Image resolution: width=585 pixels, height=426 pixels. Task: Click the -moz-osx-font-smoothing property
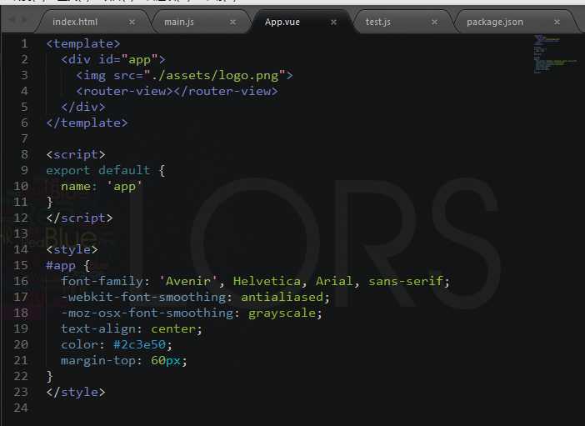point(147,313)
